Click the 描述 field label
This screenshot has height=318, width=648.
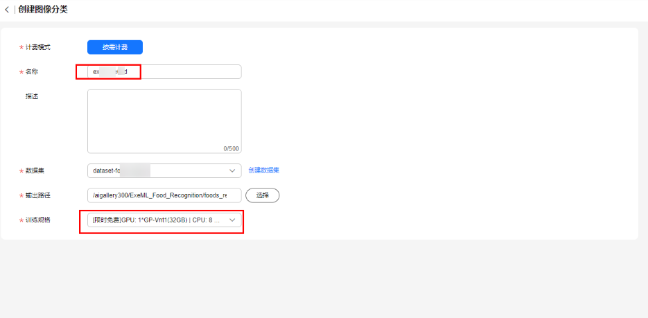pyautogui.click(x=32, y=96)
